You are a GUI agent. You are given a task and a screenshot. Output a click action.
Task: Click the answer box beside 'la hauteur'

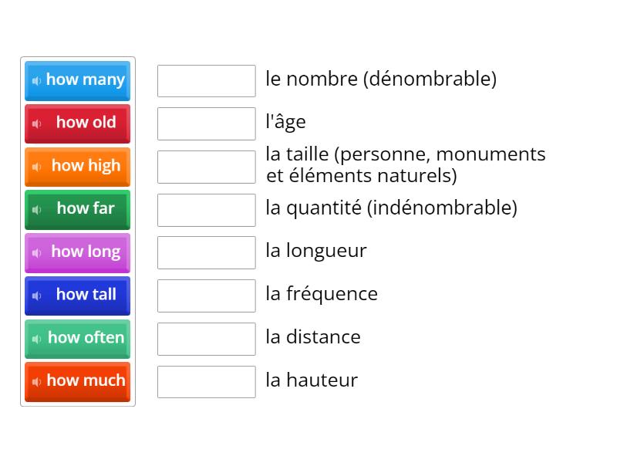click(x=206, y=381)
